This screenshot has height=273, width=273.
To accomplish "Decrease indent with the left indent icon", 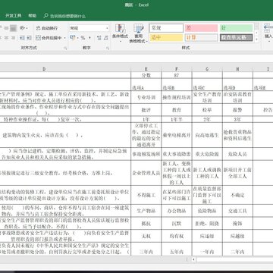I will point(22,38).
